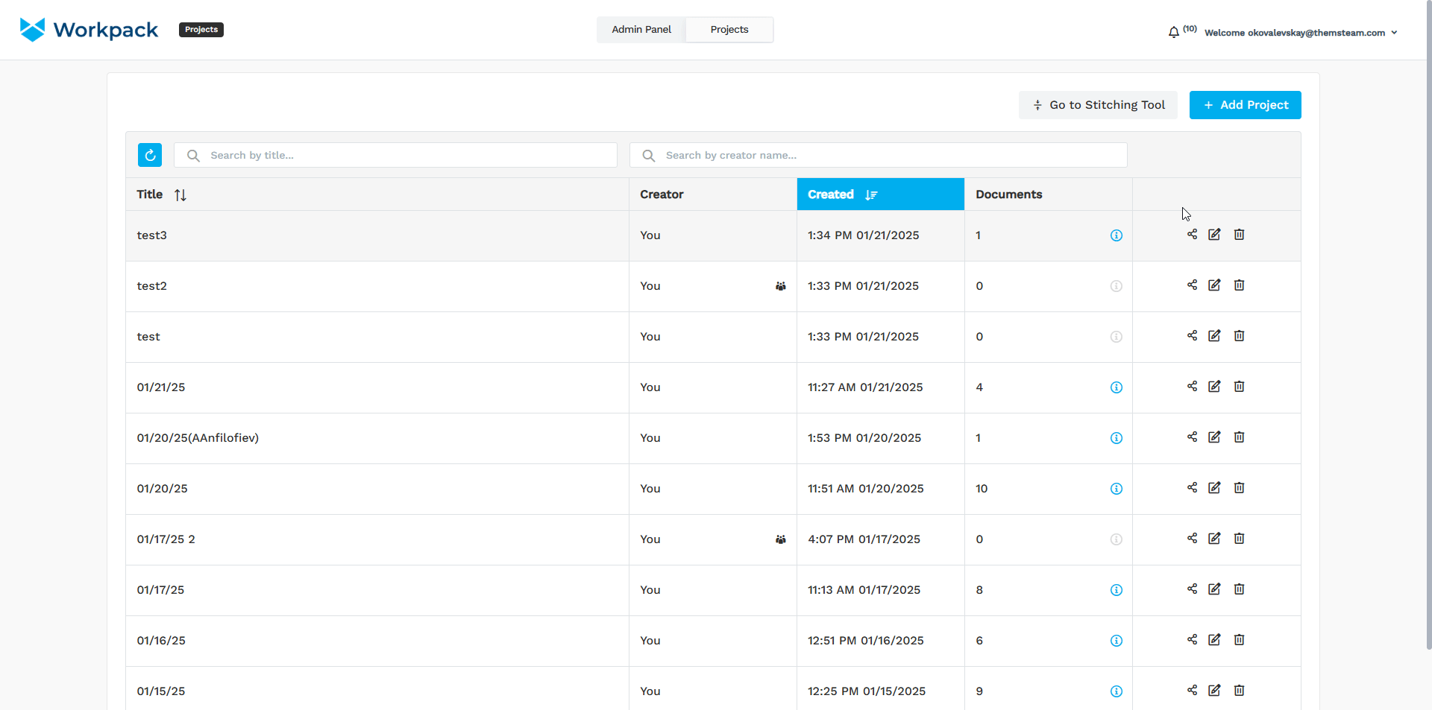Toggle sort order on Title column
Screen dimensions: 1432x710
tap(180, 194)
